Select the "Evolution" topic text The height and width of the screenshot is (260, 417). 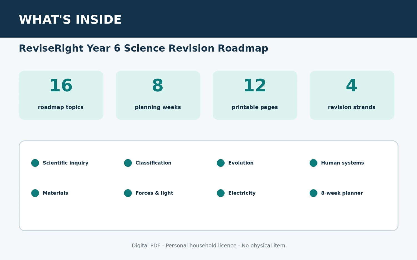[x=241, y=163]
